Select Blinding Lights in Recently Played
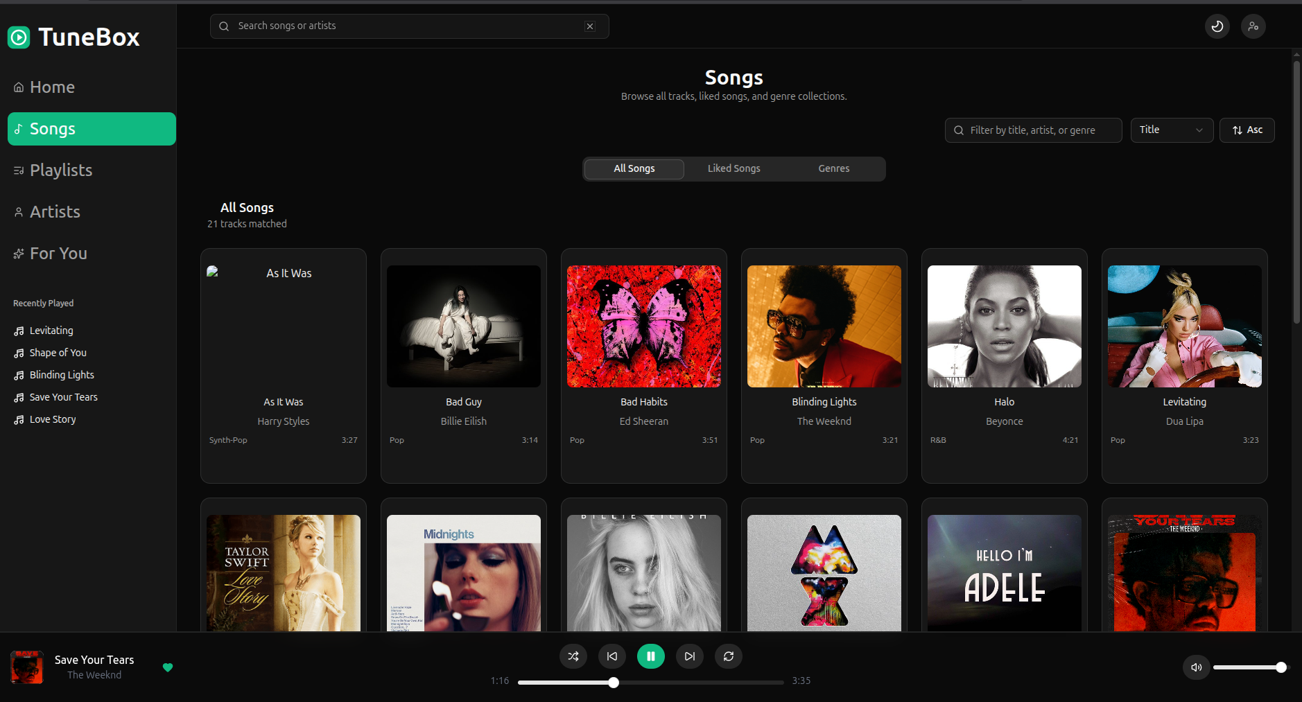Viewport: 1302px width, 702px height. 62,374
